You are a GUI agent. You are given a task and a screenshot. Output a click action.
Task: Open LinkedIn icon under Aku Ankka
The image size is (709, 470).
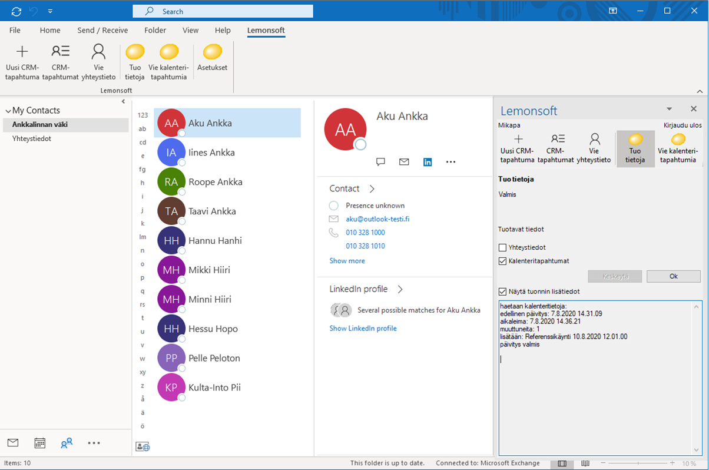[428, 162]
